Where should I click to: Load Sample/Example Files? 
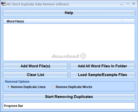pos(103,75)
